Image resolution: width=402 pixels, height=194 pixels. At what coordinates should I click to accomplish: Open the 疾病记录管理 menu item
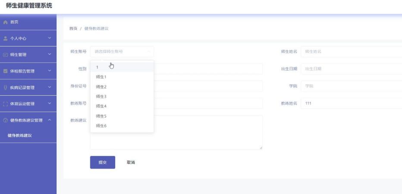point(28,88)
